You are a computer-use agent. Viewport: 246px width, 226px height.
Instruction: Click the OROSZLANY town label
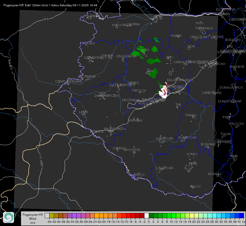[x=200, y=37]
